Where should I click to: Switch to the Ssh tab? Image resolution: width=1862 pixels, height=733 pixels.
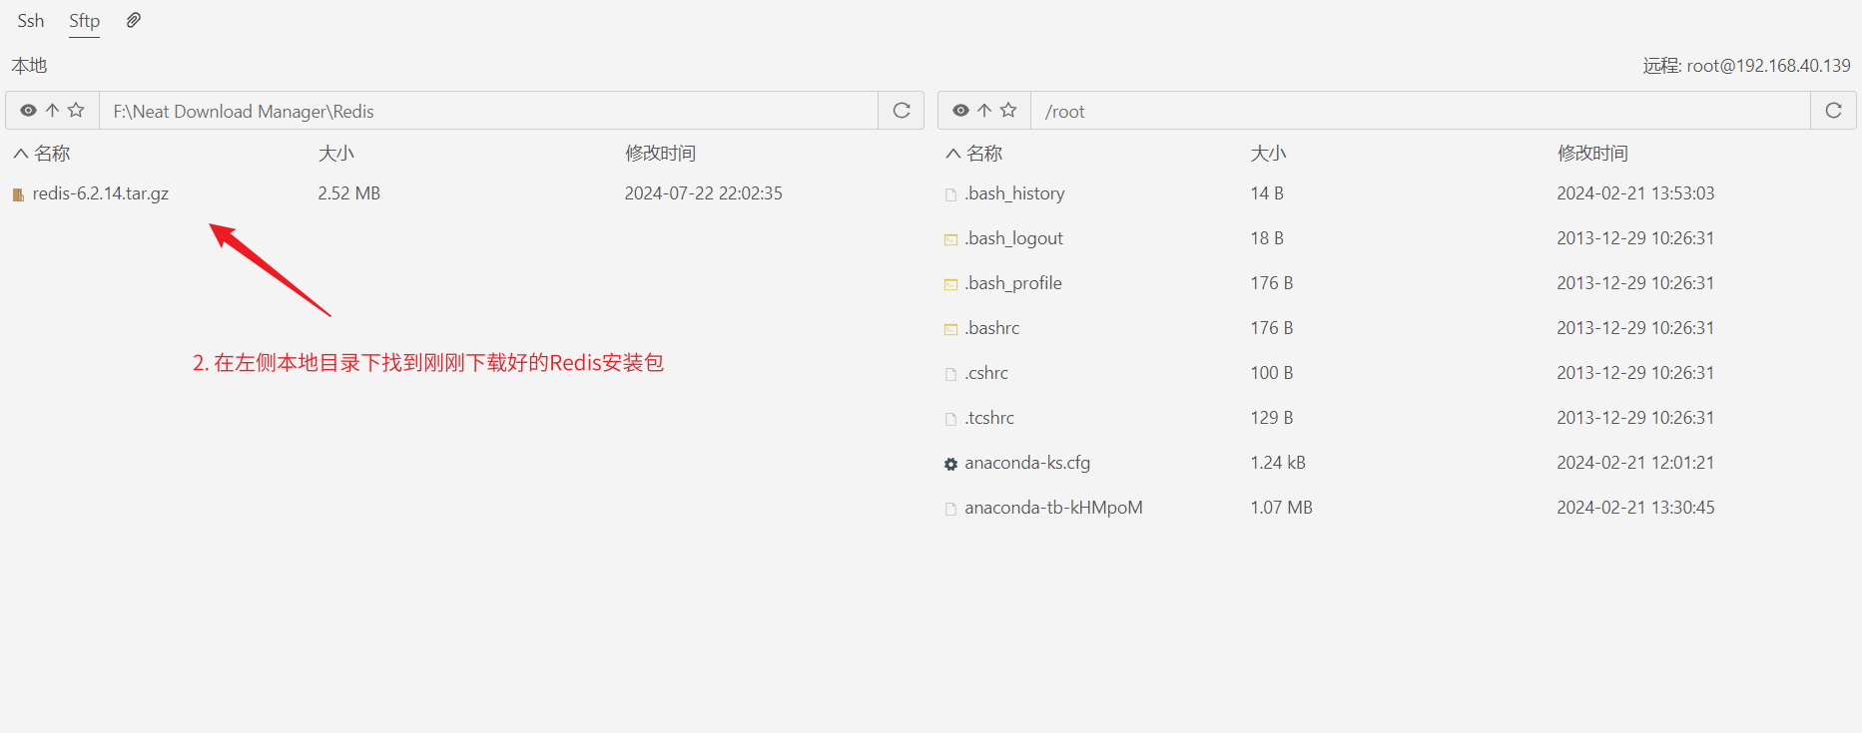[x=31, y=21]
